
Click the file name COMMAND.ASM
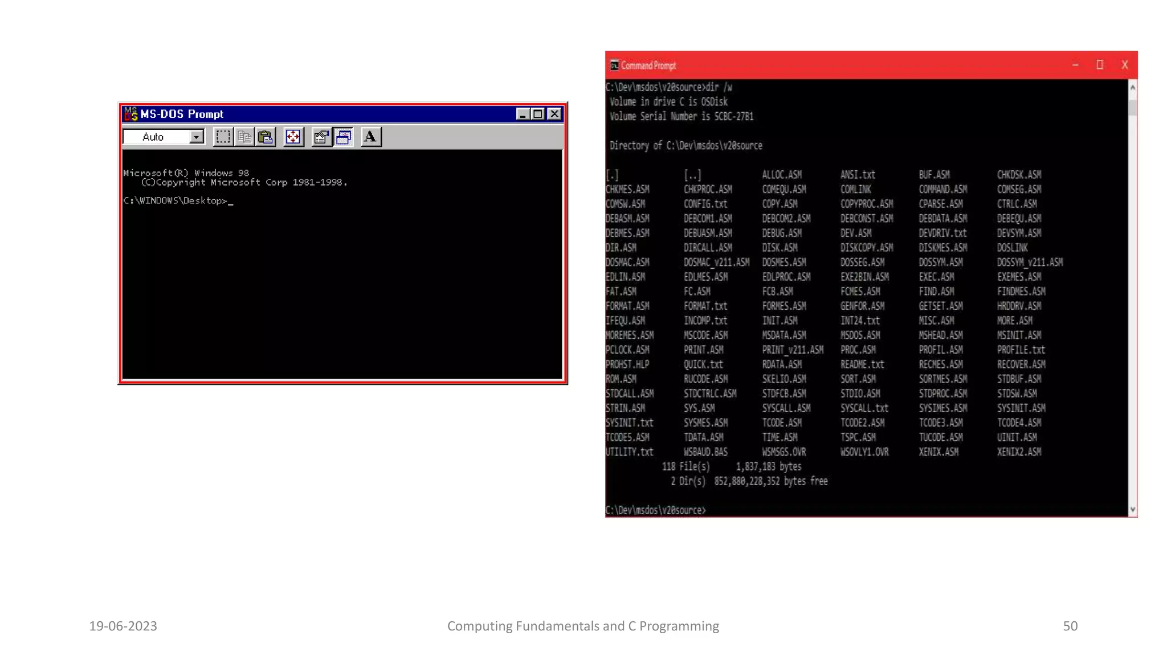tap(942, 189)
